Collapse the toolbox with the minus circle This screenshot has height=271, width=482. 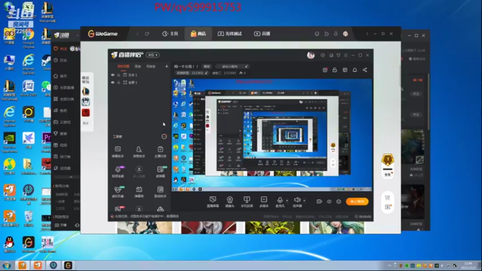(x=164, y=137)
